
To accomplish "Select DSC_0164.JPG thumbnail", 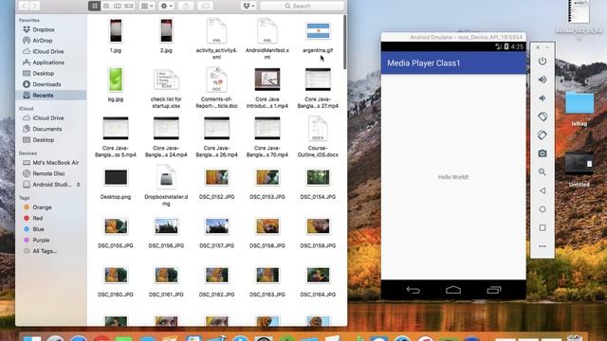I will (x=318, y=275).
